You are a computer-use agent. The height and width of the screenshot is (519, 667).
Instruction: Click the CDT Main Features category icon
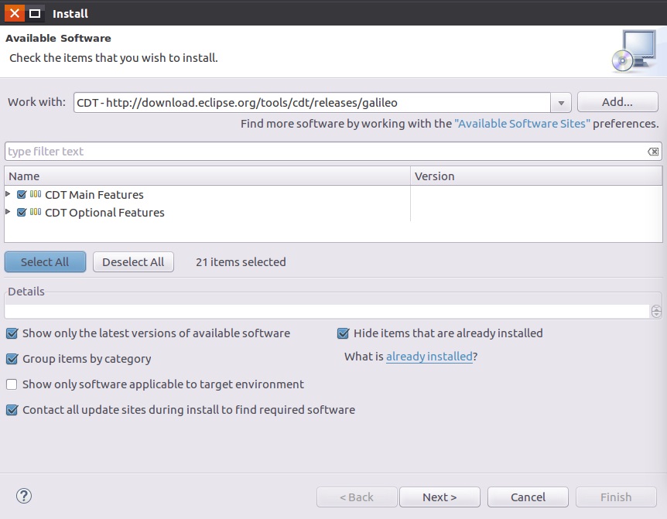(x=36, y=195)
